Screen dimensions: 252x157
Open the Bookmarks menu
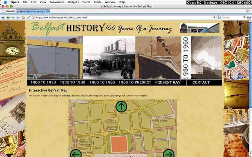pos(57,2)
